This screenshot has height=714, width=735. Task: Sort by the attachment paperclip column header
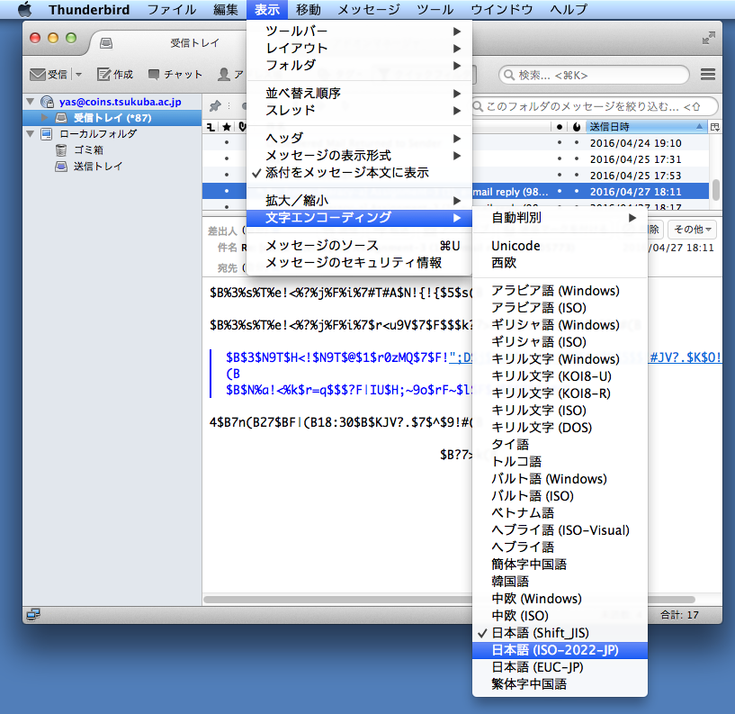242,127
